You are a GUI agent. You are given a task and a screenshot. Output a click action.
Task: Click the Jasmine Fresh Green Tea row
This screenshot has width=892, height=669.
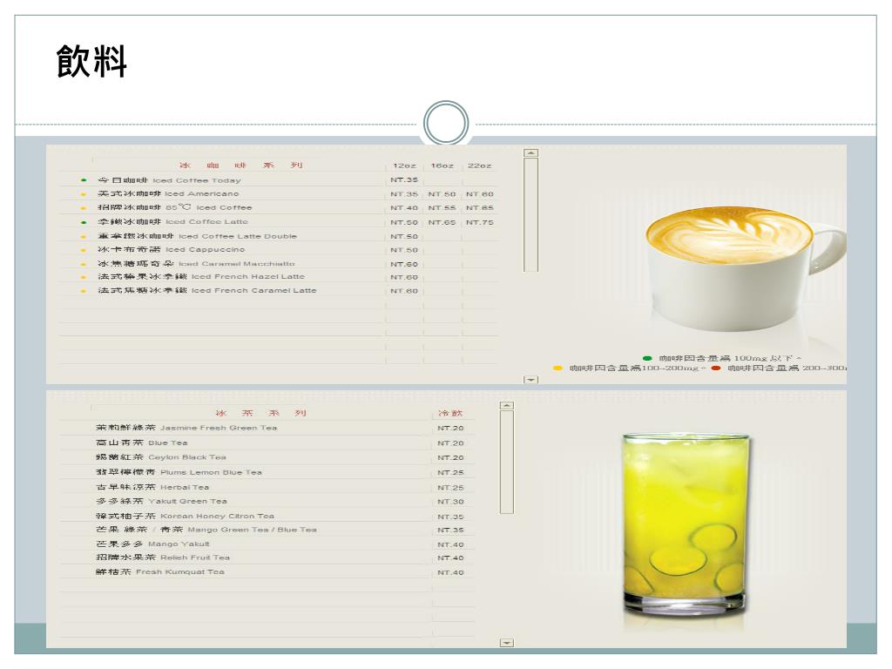[267, 428]
